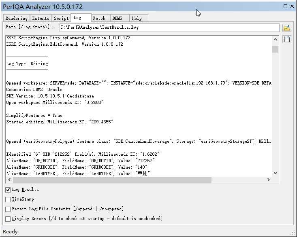Click the 'Ready.' status bar text

pyautogui.click(x=11, y=232)
